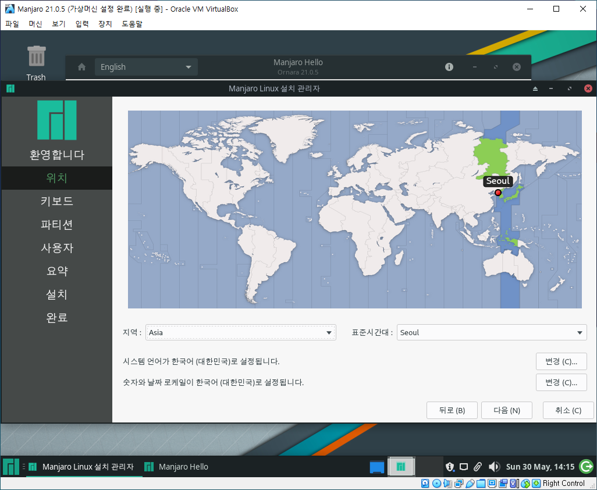Image resolution: width=597 pixels, height=490 pixels.
Task: Open the time zone dropdown showing Seoul
Action: click(x=492, y=332)
